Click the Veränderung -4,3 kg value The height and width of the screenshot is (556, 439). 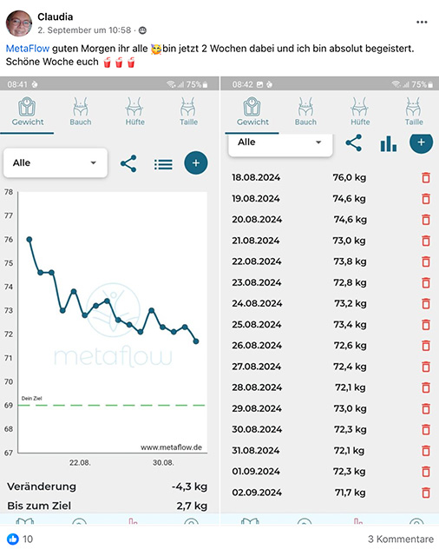click(189, 486)
